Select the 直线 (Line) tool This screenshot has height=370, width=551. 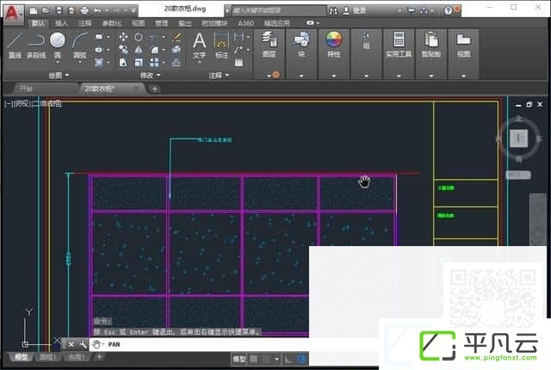click(15, 45)
